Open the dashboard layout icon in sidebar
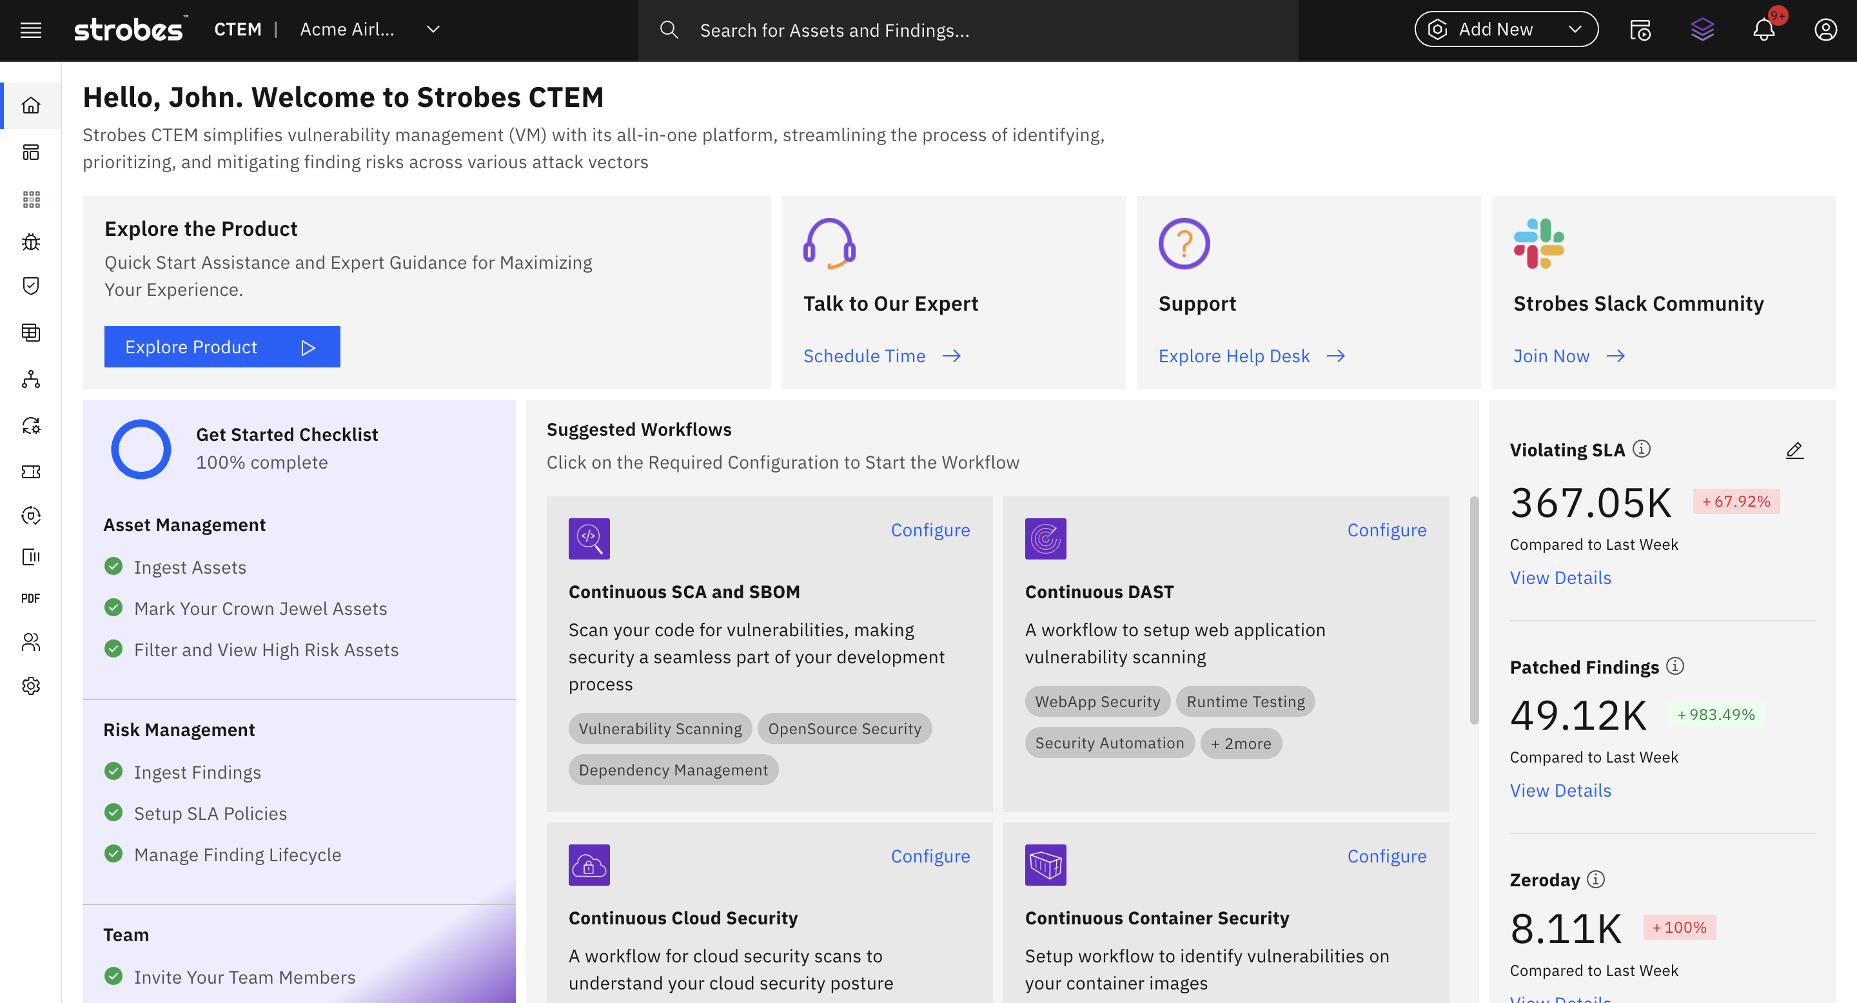The width and height of the screenshot is (1857, 1003). pyautogui.click(x=30, y=152)
